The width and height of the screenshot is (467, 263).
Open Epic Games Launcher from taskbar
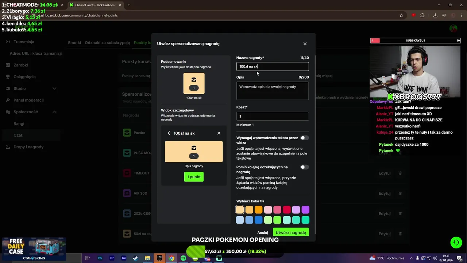(x=159, y=258)
